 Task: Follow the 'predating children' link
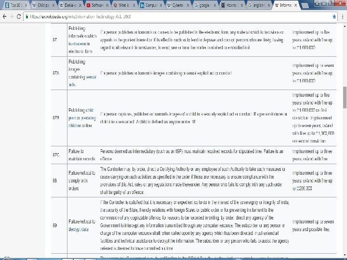82,122
